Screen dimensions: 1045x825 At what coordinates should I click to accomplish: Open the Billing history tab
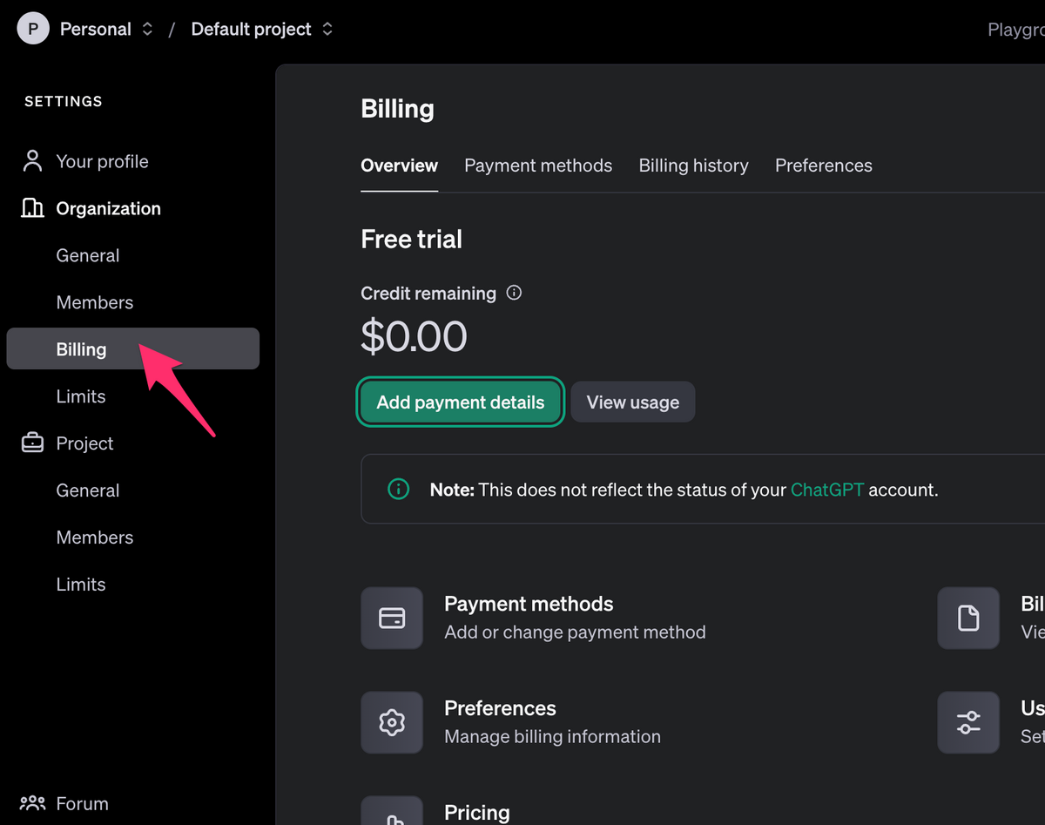pyautogui.click(x=693, y=166)
